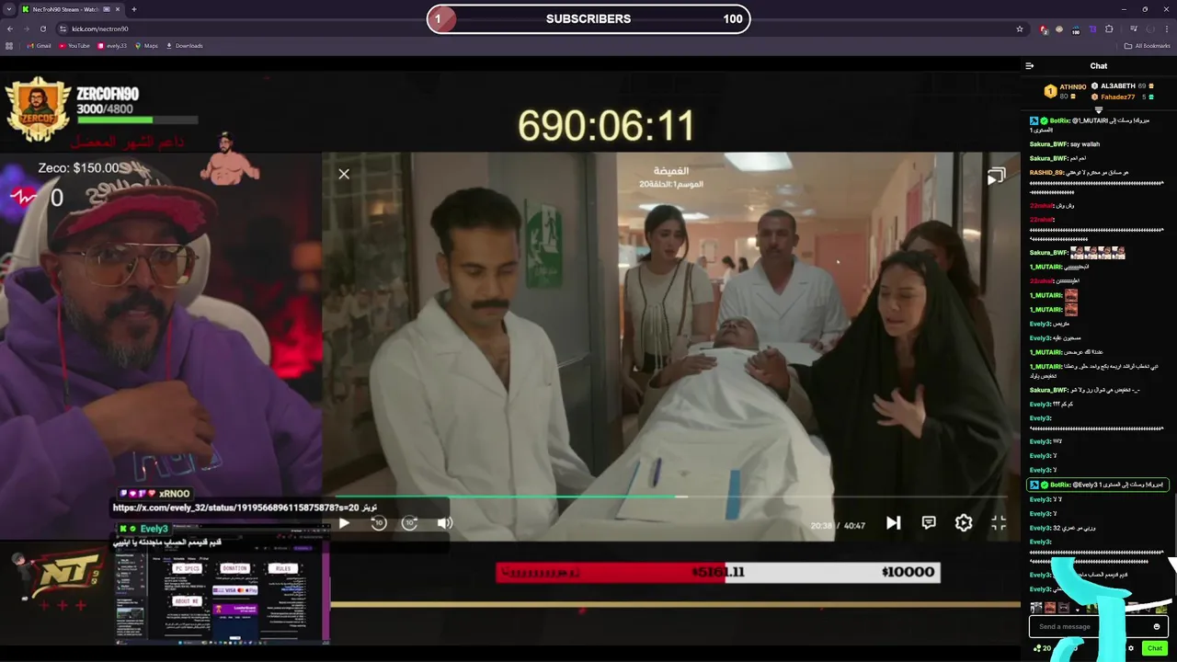Image resolution: width=1177 pixels, height=662 pixels.
Task: Open the Extensions puzzle icon
Action: (x=1109, y=29)
